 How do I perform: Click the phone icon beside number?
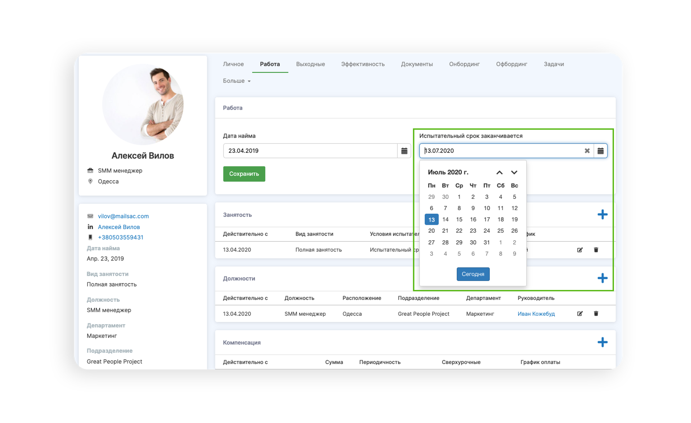coord(90,237)
